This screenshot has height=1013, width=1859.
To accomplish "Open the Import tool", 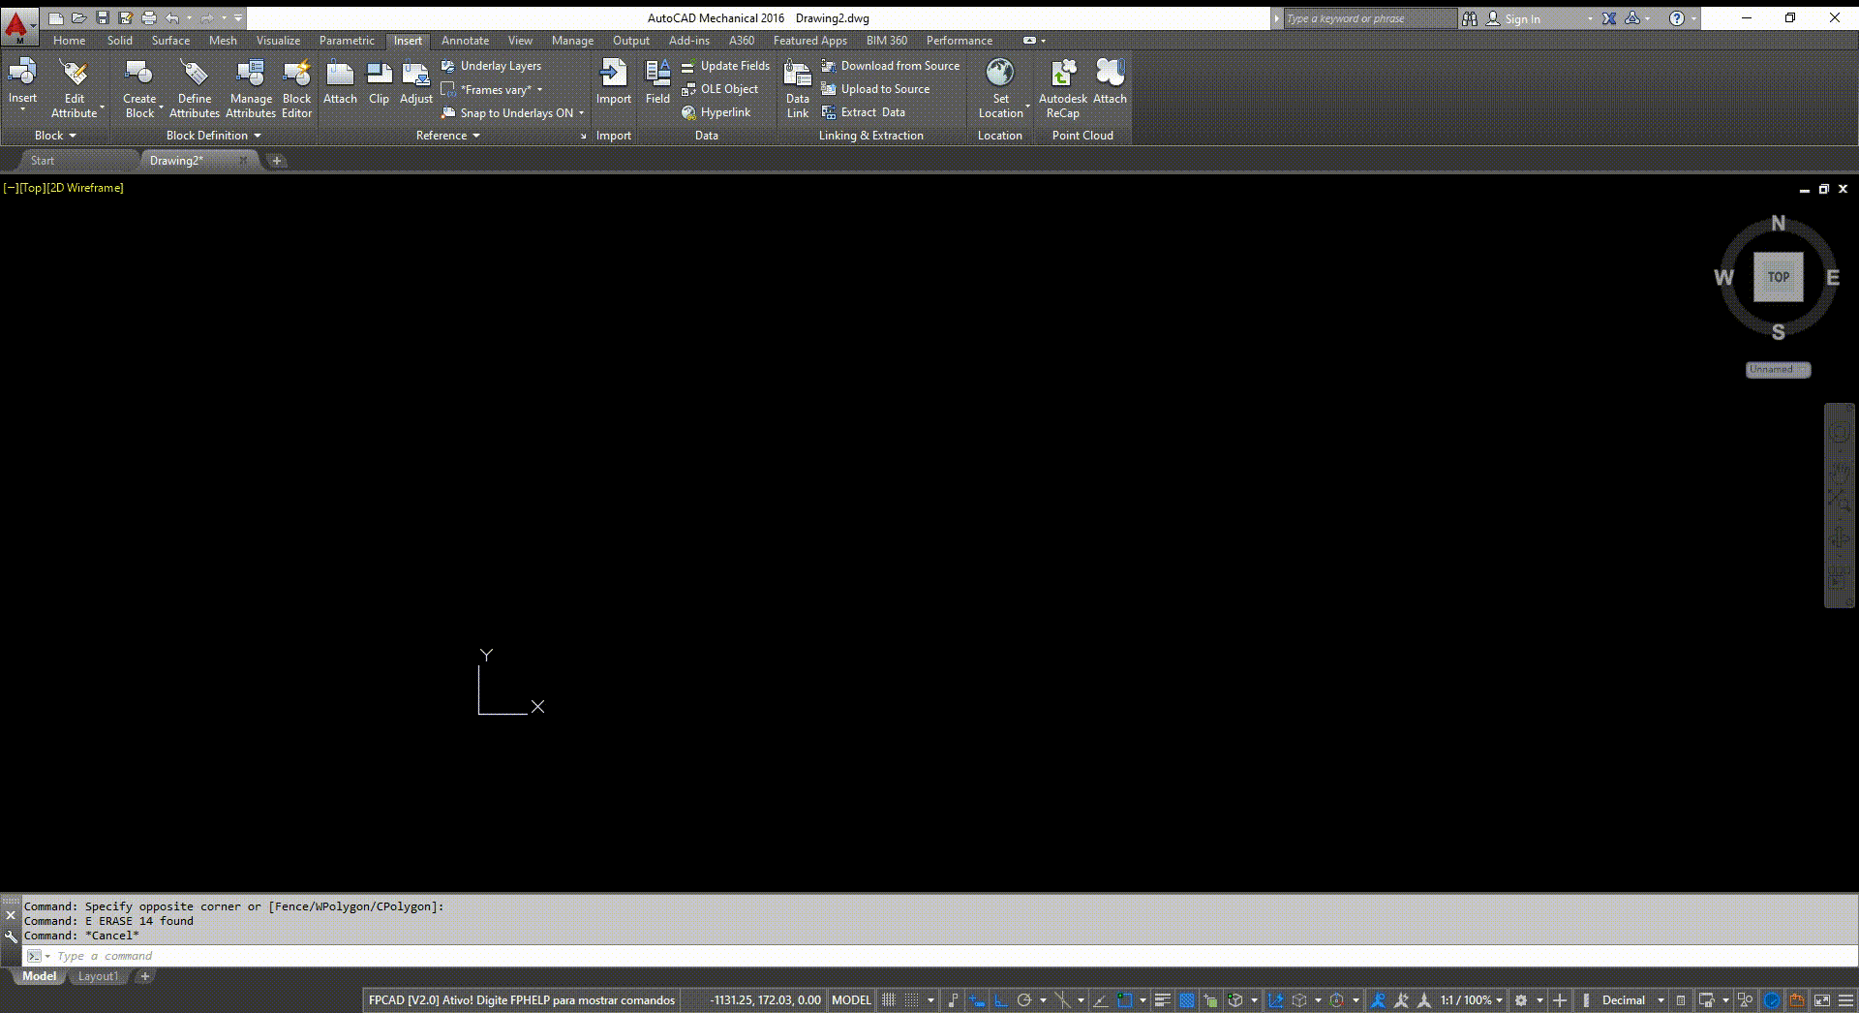I will pos(613,82).
